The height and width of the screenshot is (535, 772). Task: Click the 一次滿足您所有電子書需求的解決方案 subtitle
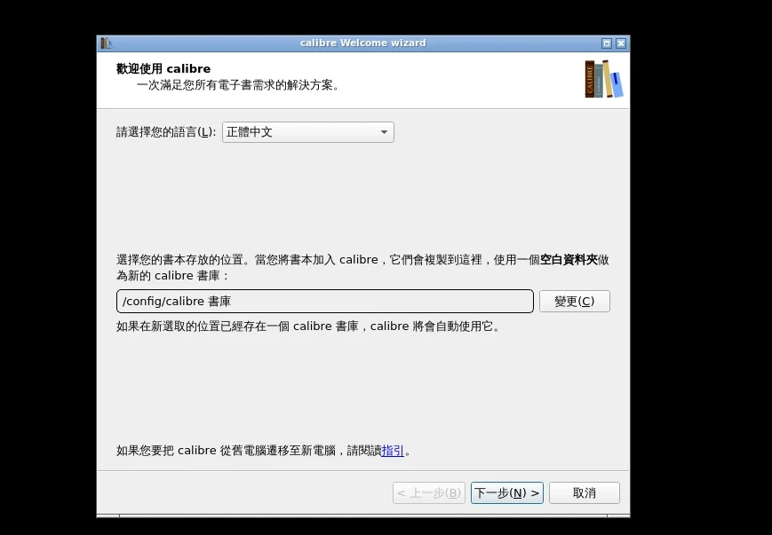pyautogui.click(x=238, y=85)
